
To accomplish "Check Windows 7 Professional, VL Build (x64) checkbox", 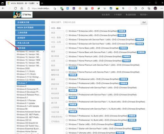I will tap(67, 116).
